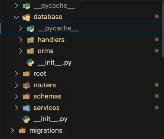The image size is (164, 139).
Task: Expand the migrations folder chevron
Action: tap(12, 130)
